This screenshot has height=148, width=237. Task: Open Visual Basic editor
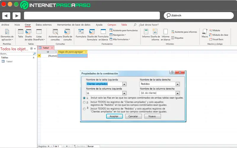(x=216, y=39)
